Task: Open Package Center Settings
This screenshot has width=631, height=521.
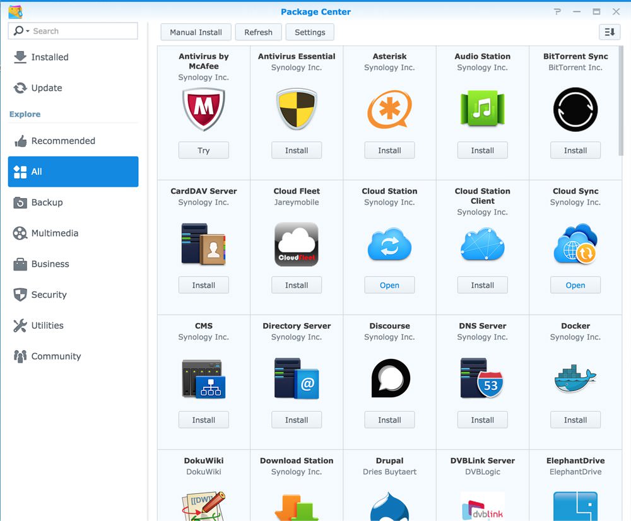Action: click(310, 32)
